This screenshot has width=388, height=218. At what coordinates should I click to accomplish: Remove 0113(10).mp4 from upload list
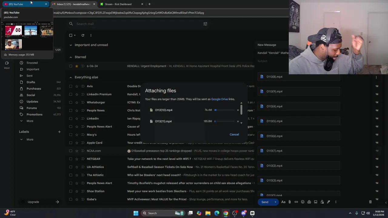point(238,110)
